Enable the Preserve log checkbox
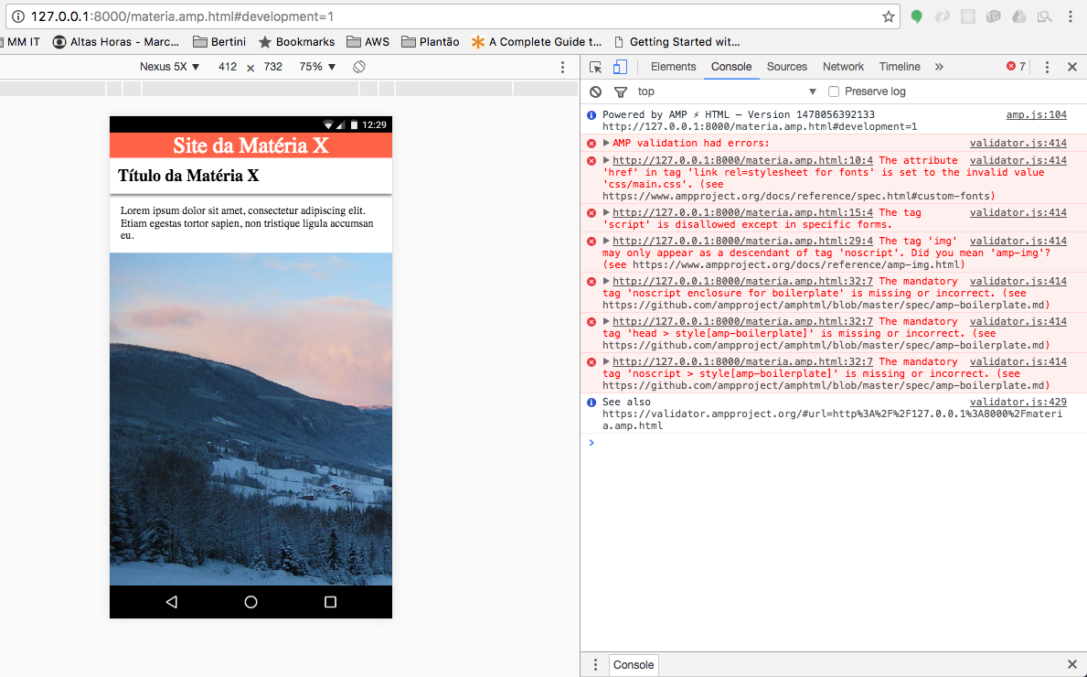1087x677 pixels. click(x=834, y=91)
